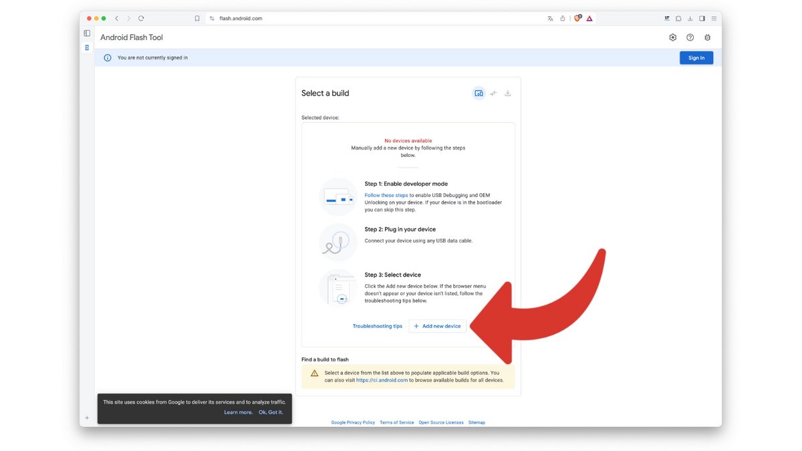Image resolution: width=802 pixels, height=451 pixels.
Task: Dismiss cookie notice with Ok, Got it
Action: 271,412
